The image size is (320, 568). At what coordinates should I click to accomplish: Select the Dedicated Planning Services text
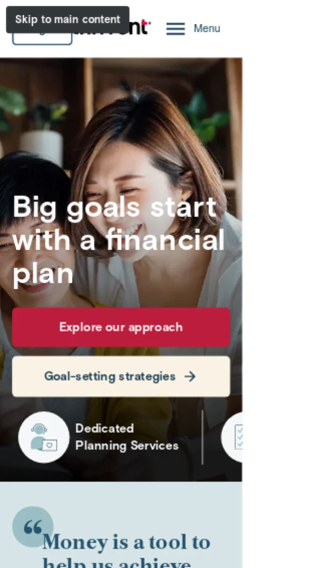(127, 437)
